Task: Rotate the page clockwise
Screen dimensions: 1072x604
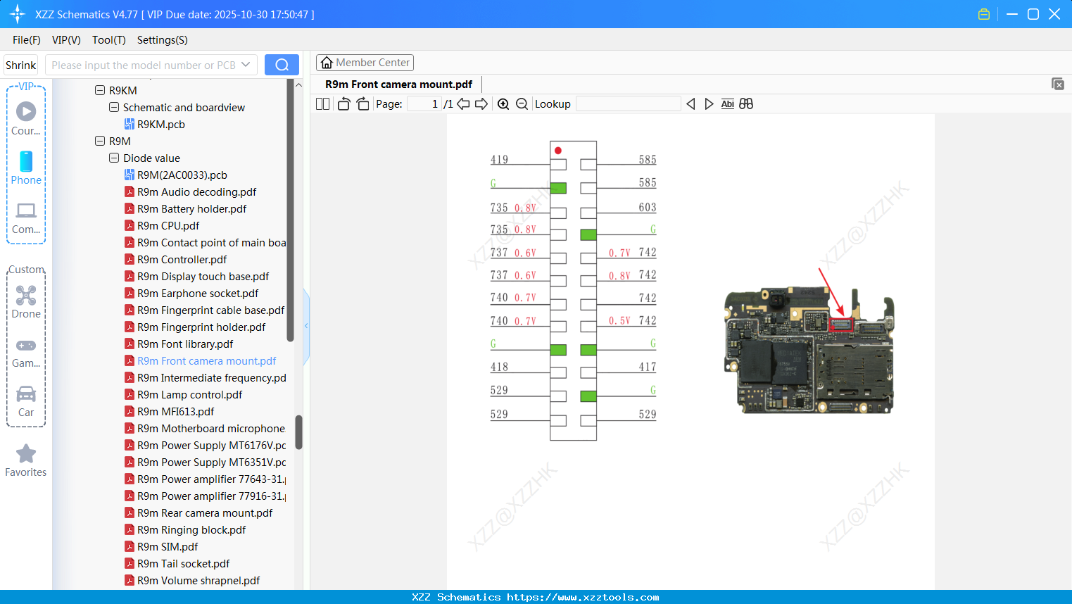Action: click(362, 104)
